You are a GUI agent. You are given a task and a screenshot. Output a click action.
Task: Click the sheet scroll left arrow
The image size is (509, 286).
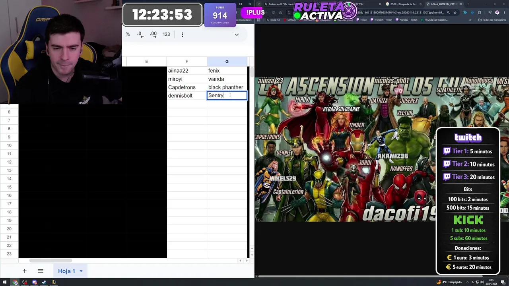[x=240, y=261]
